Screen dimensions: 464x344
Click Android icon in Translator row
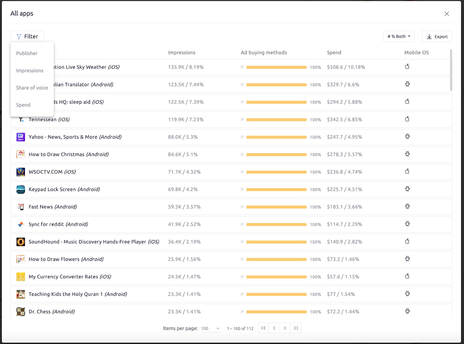(x=407, y=84)
